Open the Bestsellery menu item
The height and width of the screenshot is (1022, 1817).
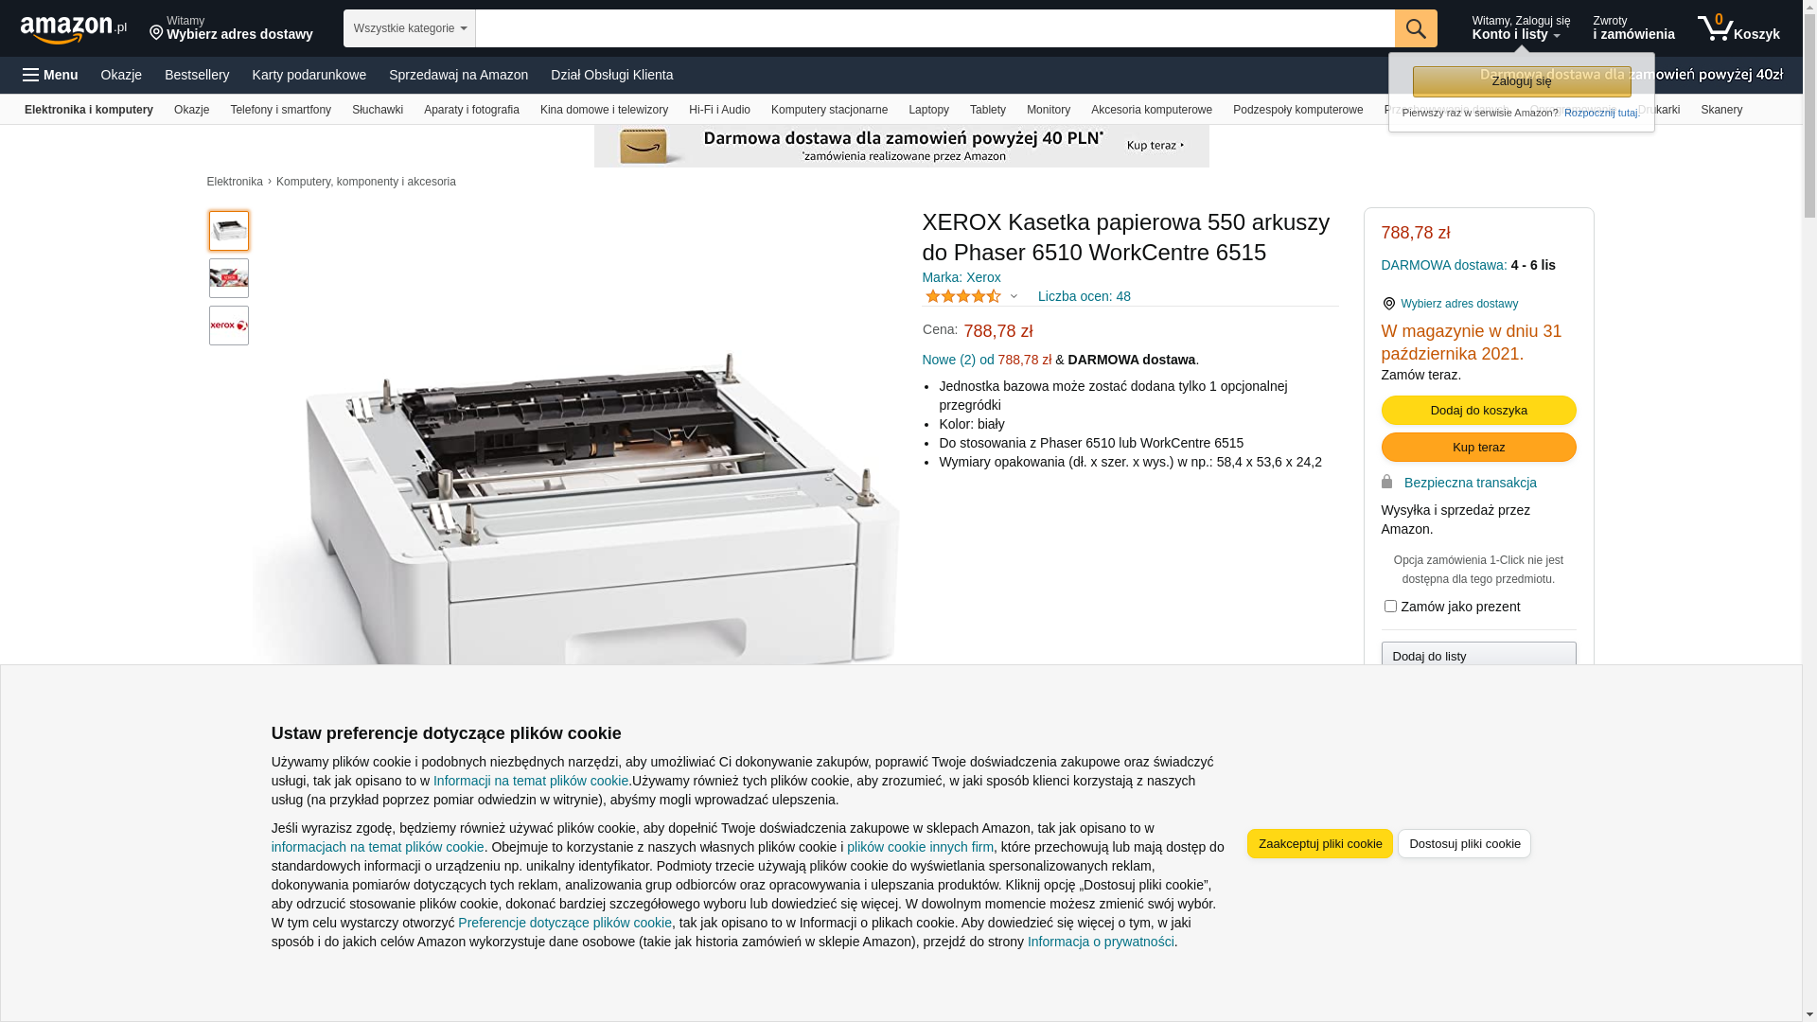[197, 75]
